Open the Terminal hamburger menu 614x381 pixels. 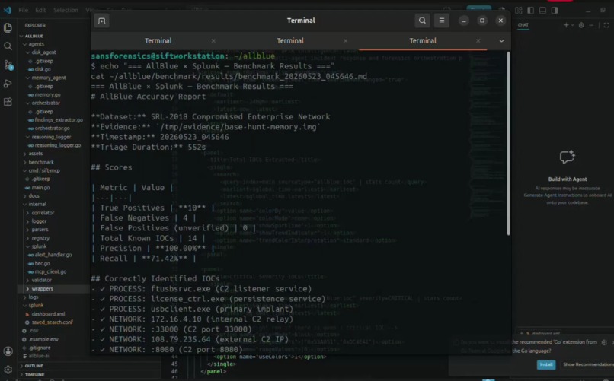pos(442,21)
